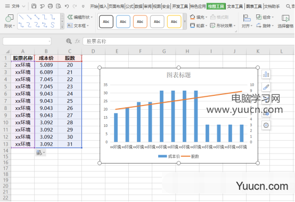
Task: Switch to the 插入 tab
Action: (103, 6)
